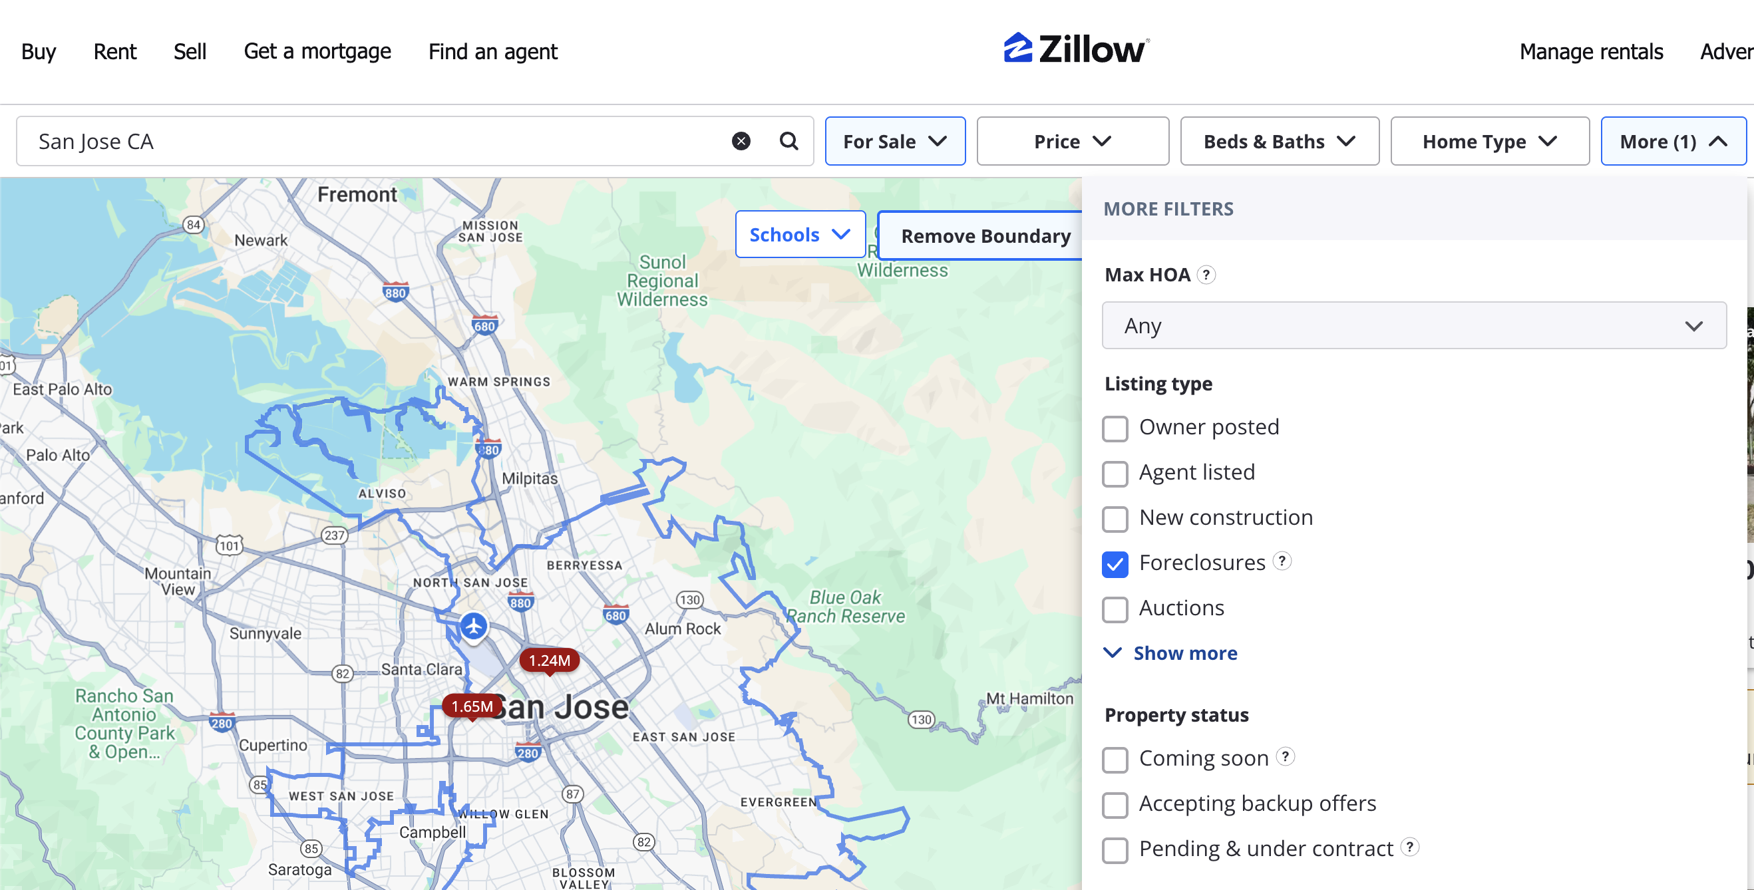Image resolution: width=1754 pixels, height=890 pixels.
Task: Open the Schools map overlay button
Action: click(800, 235)
